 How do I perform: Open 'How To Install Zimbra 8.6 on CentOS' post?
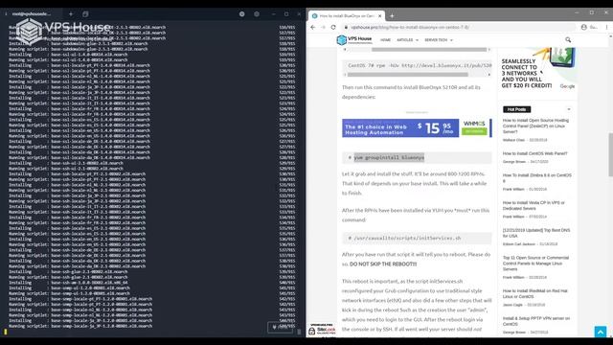pos(536,178)
